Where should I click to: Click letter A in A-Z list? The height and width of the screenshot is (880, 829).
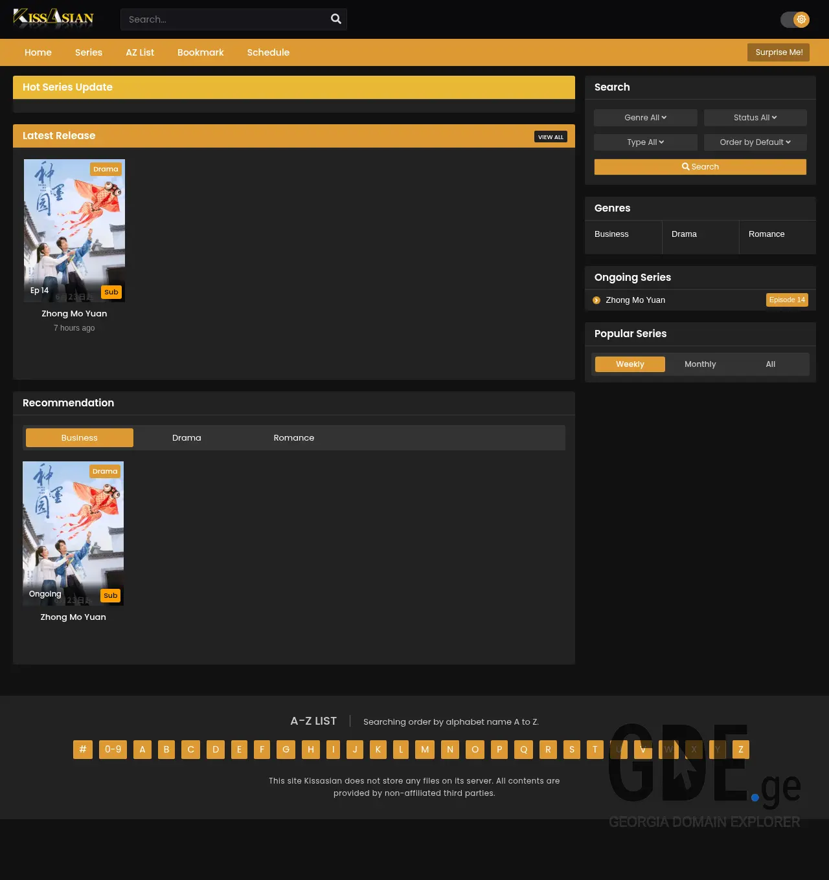coord(142,749)
